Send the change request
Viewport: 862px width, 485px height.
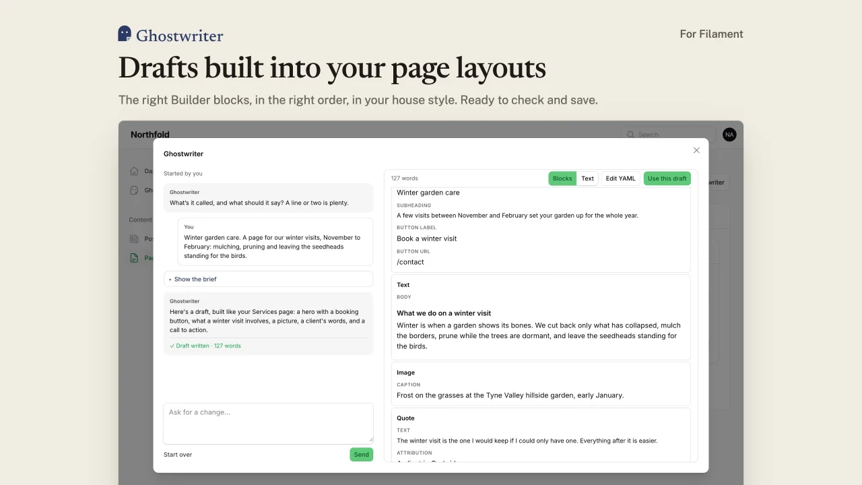(x=362, y=455)
